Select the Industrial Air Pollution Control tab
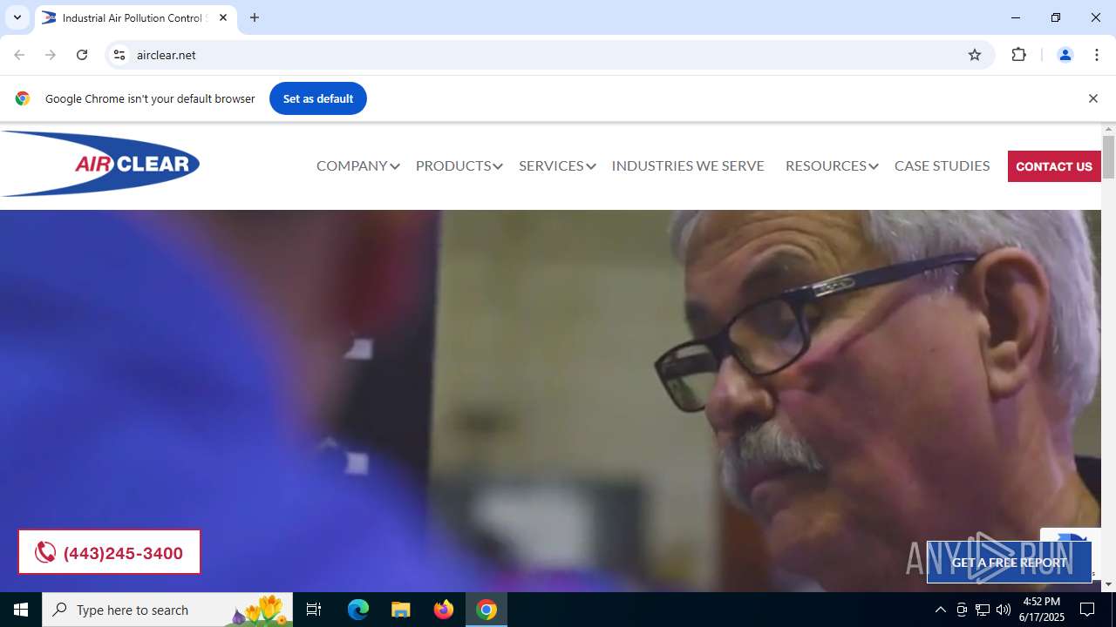Image resolution: width=1116 pixels, height=627 pixels. click(x=134, y=17)
